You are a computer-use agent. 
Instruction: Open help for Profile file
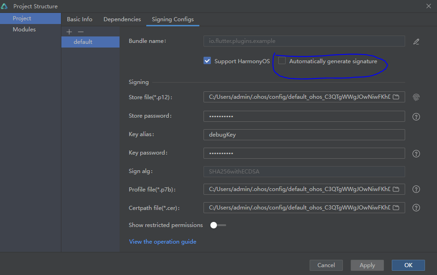point(416,190)
